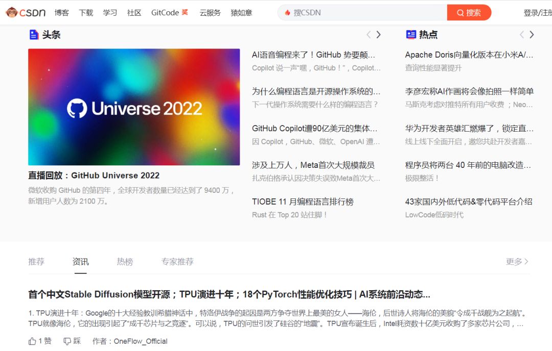Viewport: 552px width, 351px height.
Task: Open 直播回放：GitHub Universe 2022 headline
Action: (94, 175)
